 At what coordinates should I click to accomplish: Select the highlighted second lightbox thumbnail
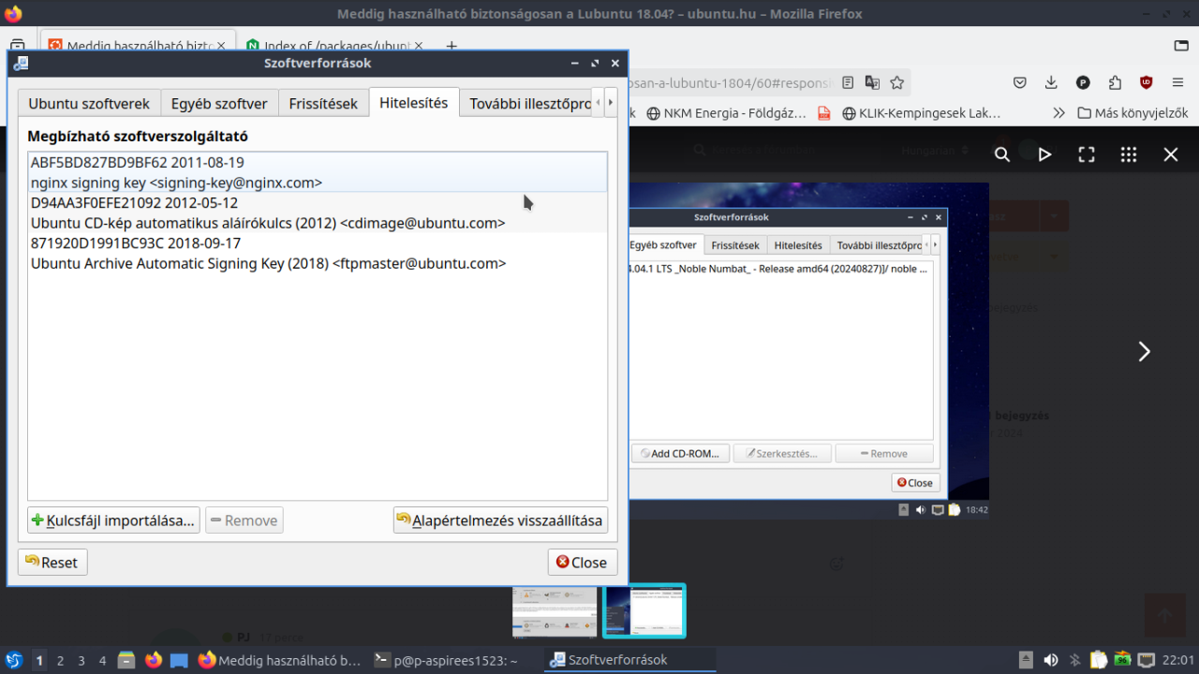point(644,611)
